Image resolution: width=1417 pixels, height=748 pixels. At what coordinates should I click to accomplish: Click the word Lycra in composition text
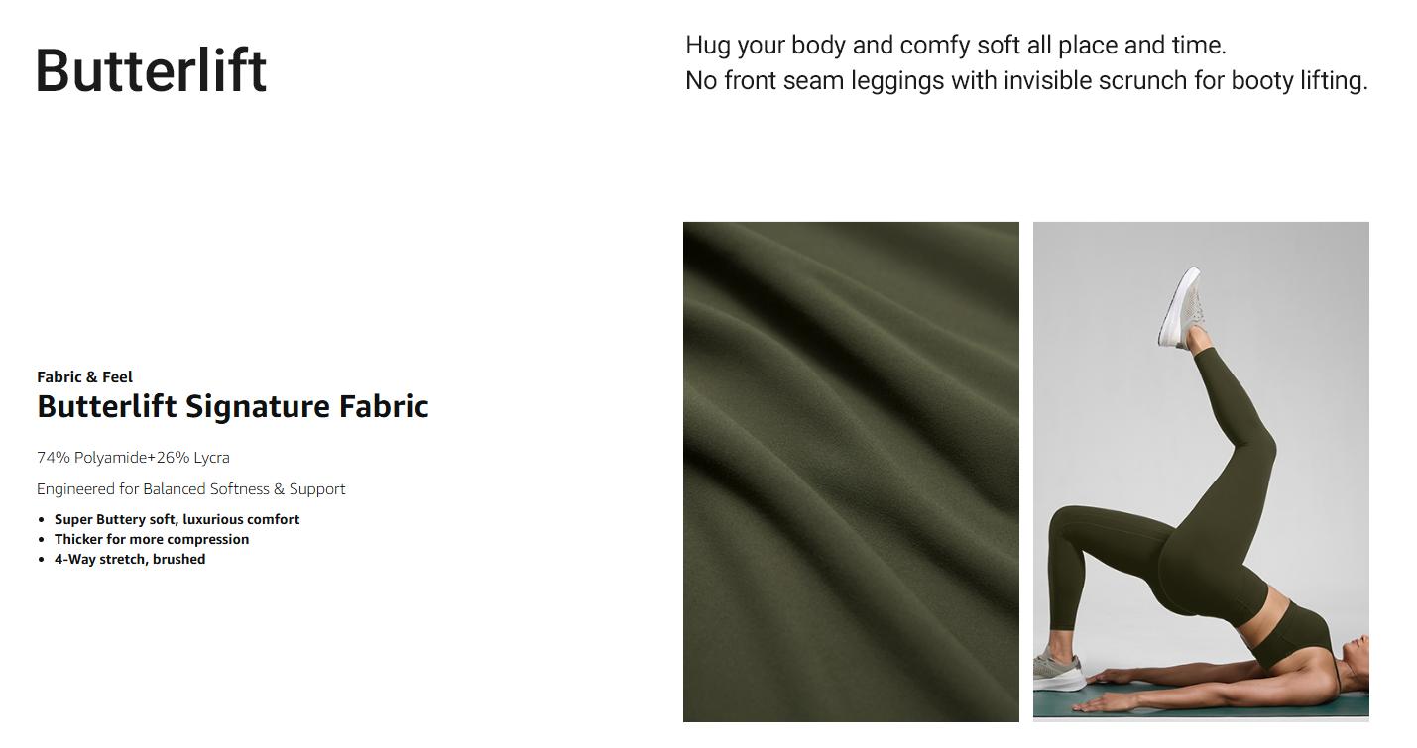coord(211,458)
